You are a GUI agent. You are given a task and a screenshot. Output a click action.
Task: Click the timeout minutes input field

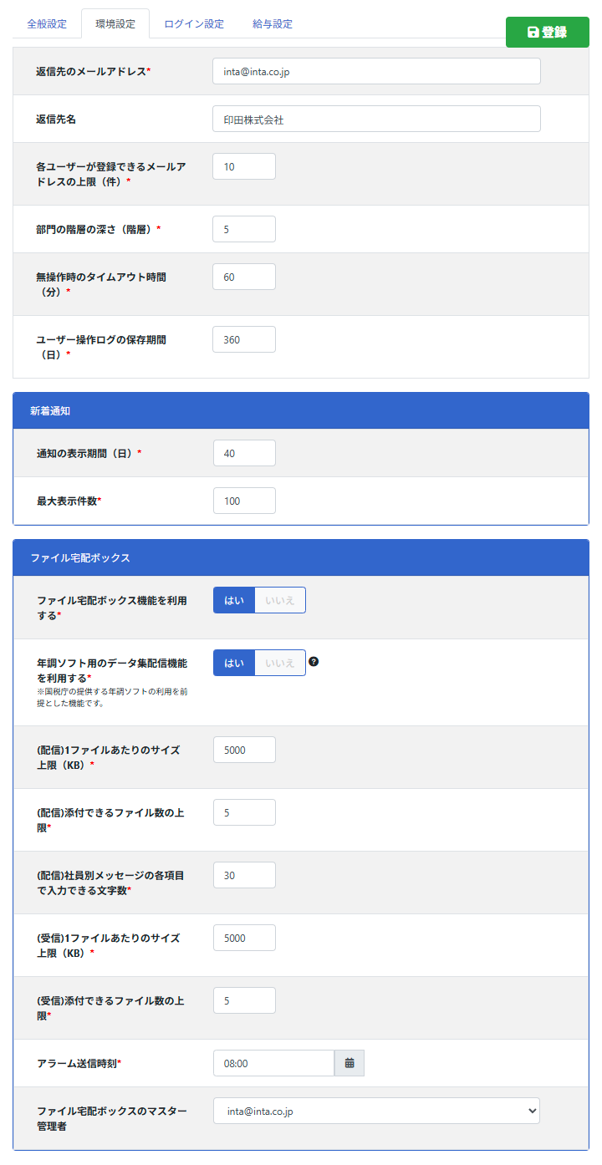[244, 277]
